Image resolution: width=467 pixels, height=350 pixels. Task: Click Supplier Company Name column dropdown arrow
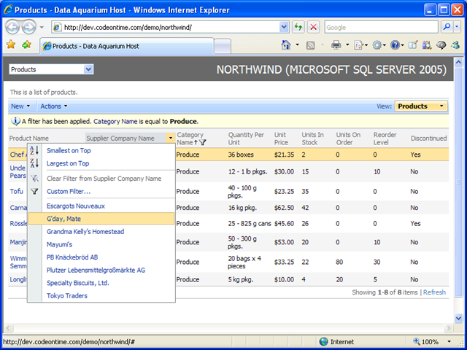(170, 138)
